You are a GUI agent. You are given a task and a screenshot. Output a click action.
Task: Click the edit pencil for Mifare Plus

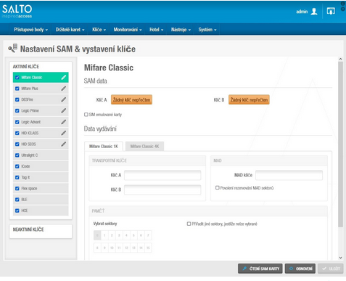tap(64, 89)
